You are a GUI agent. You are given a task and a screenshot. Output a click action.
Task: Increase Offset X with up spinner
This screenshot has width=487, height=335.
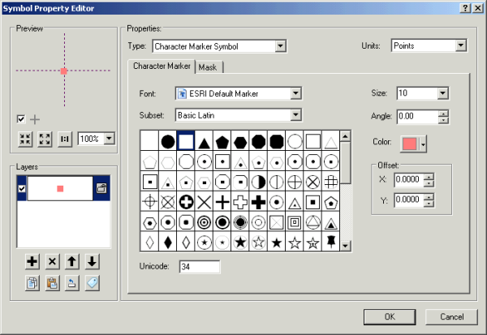click(x=429, y=177)
